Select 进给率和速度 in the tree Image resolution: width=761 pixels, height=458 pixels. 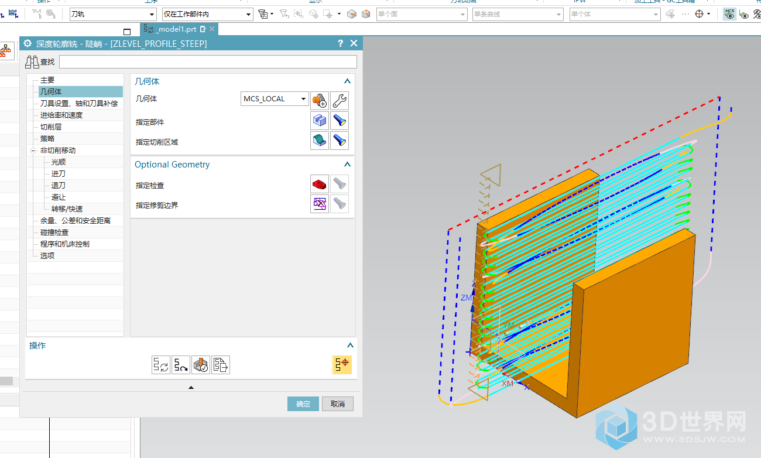tap(61, 115)
